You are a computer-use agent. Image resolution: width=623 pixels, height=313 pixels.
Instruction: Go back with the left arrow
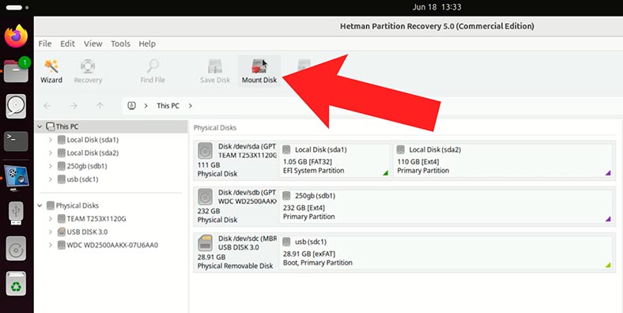click(x=47, y=106)
